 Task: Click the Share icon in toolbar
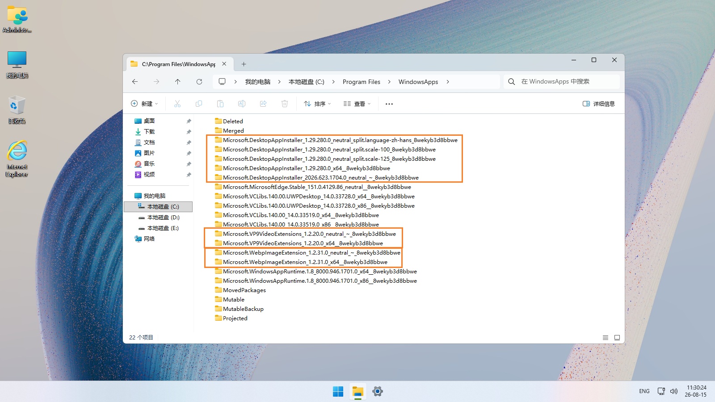point(263,104)
